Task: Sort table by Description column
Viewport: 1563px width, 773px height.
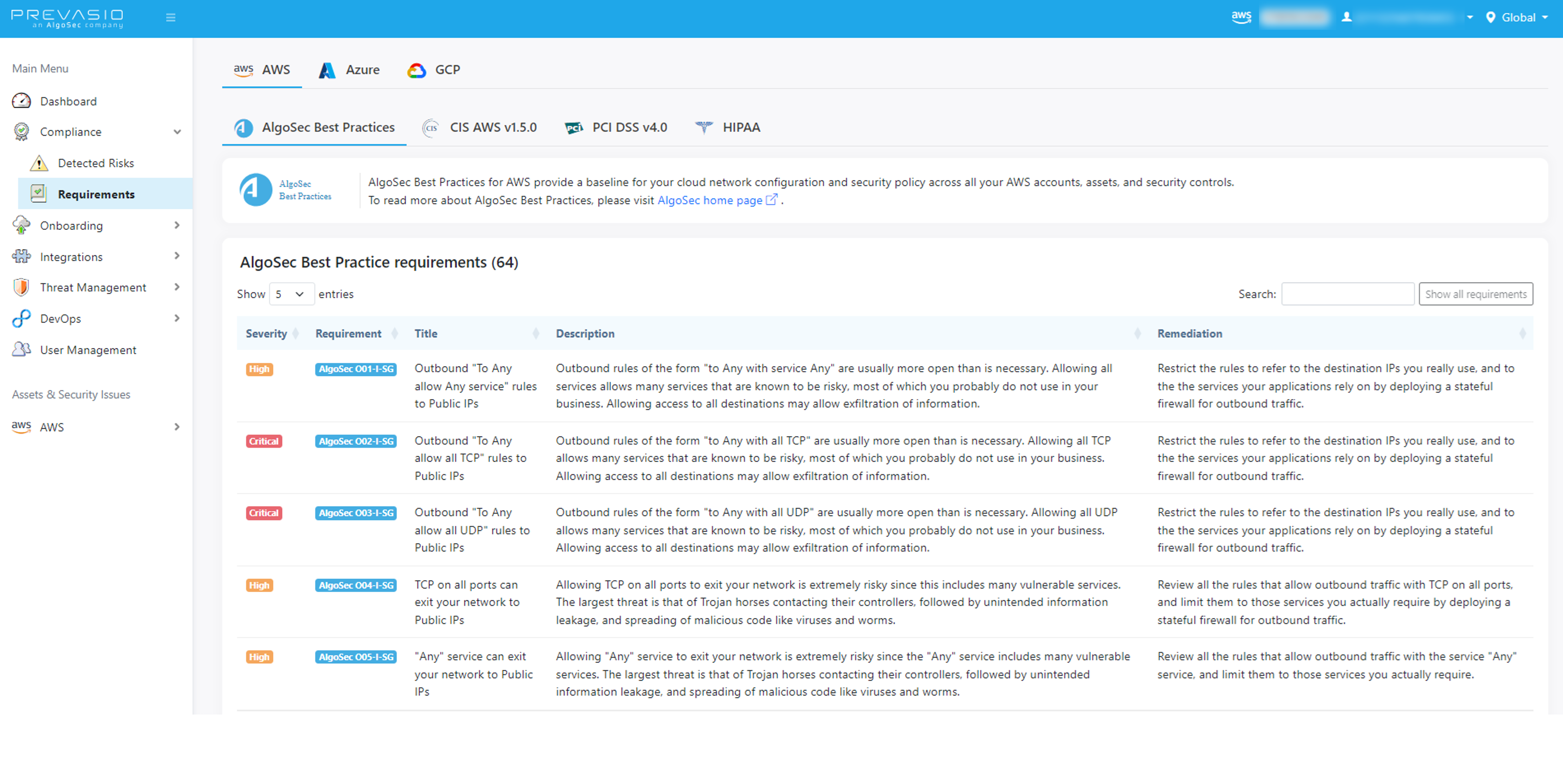Action: pos(848,333)
